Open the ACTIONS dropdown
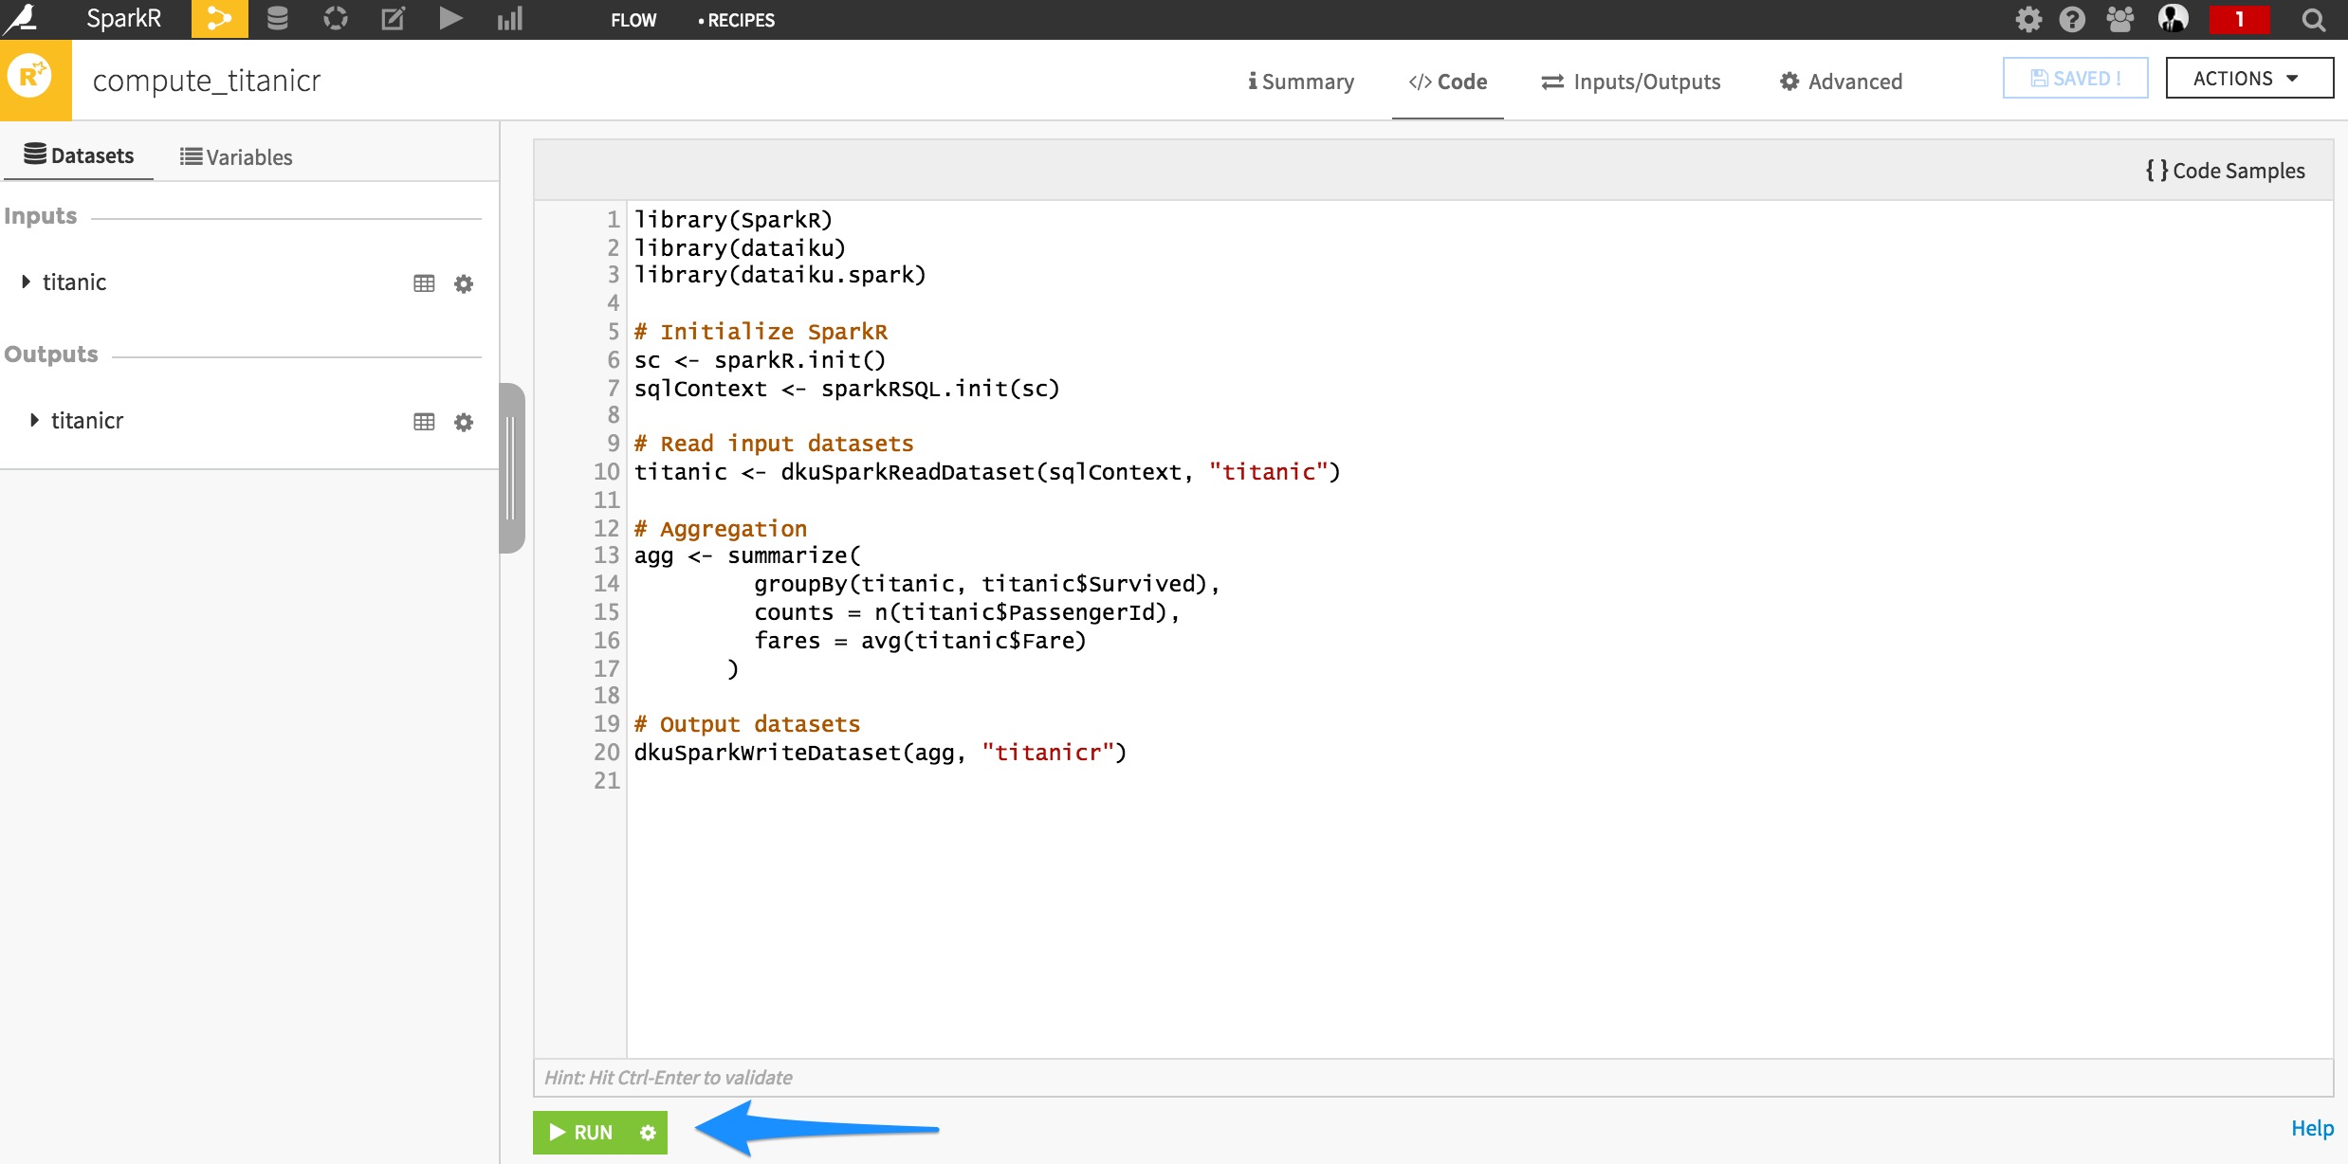The image size is (2348, 1164). pos(2249,79)
